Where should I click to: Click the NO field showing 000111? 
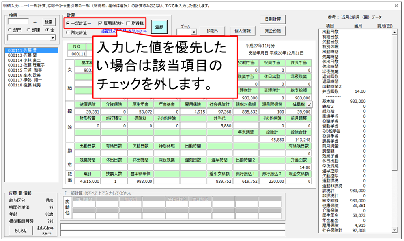click(77, 54)
